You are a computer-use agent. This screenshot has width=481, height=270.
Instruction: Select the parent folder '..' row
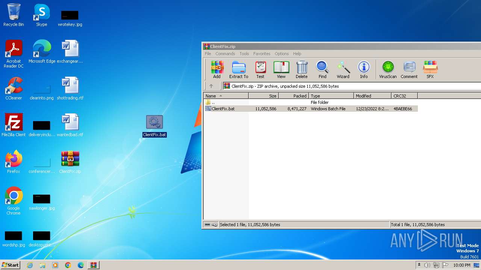(x=311, y=102)
